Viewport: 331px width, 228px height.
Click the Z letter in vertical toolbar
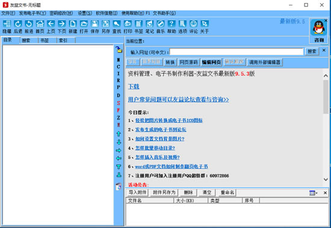(x=119, y=118)
